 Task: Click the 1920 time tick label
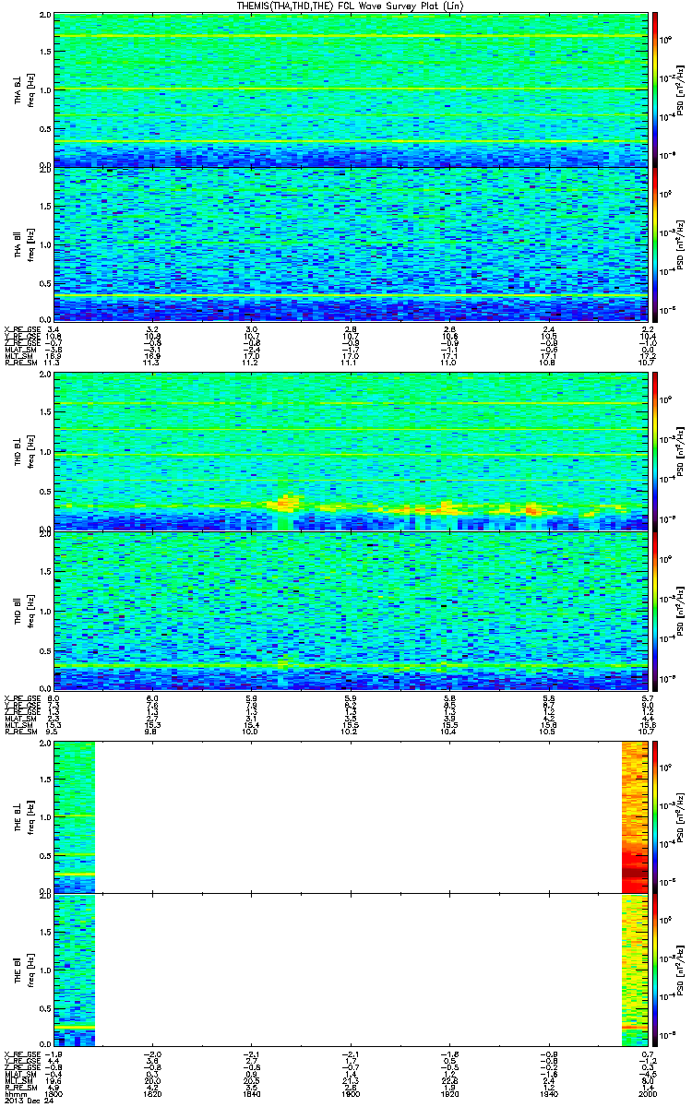449,1093
